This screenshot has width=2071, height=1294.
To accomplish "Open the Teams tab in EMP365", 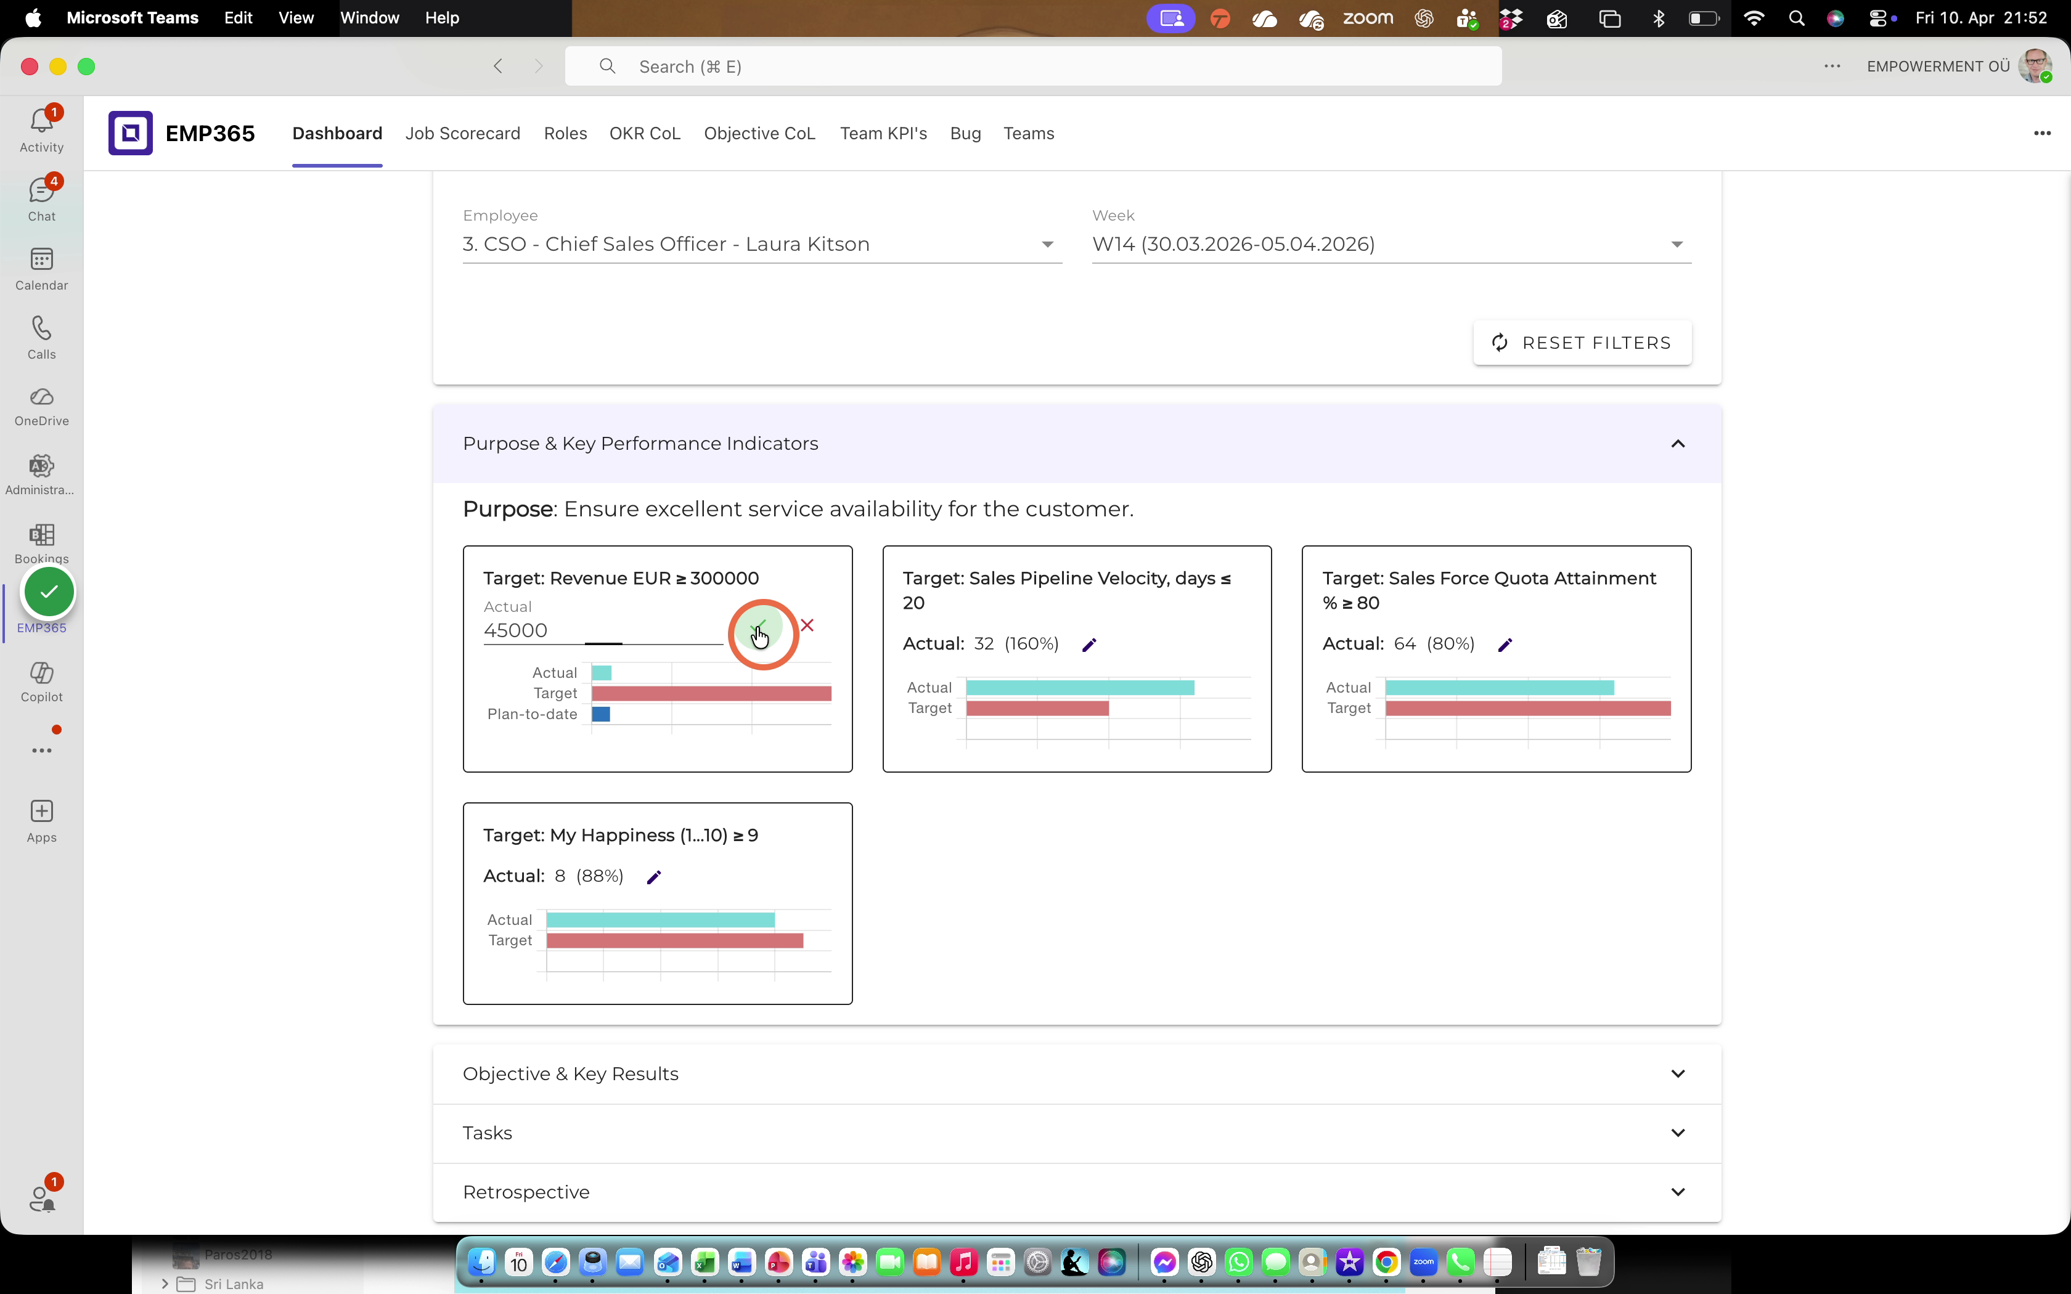I will [1028, 134].
